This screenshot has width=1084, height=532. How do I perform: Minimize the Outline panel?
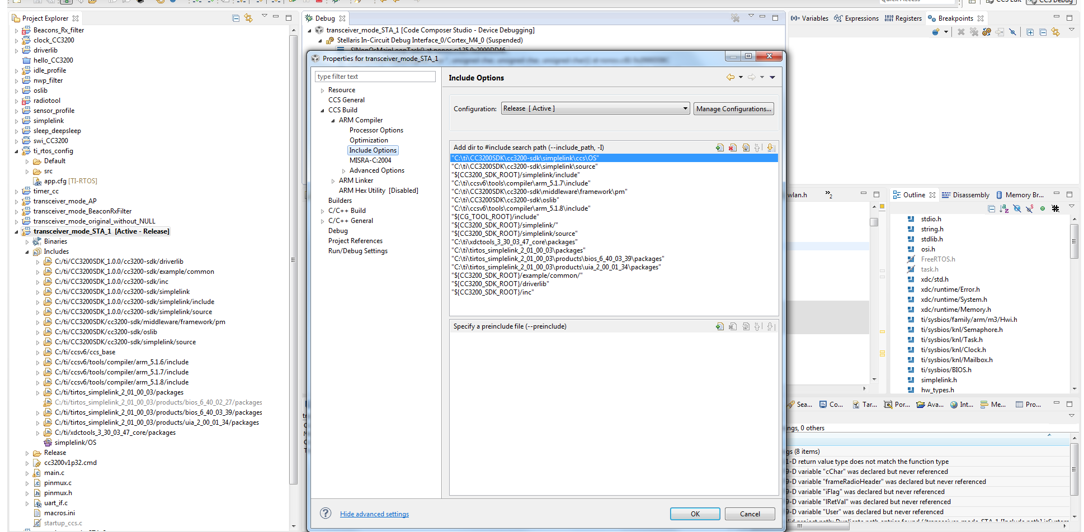click(x=1057, y=194)
